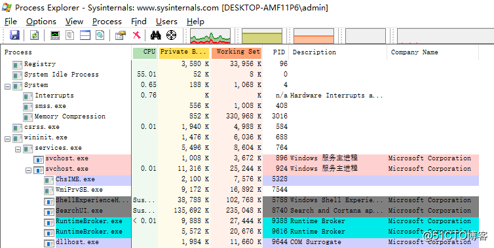The height and width of the screenshot is (248, 494).
Task: Open the View menu
Action: [x=74, y=22]
